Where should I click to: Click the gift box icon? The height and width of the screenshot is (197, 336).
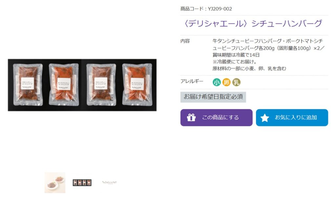pos(191,118)
